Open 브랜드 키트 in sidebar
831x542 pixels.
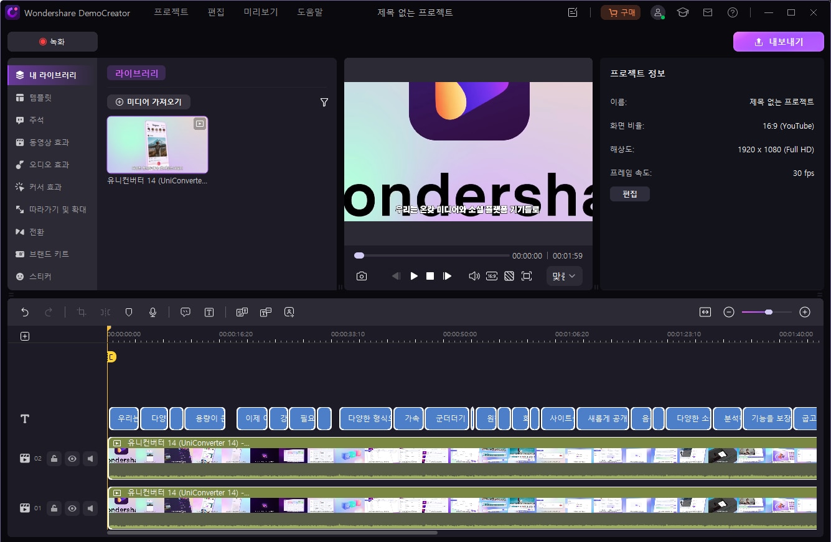[52, 254]
